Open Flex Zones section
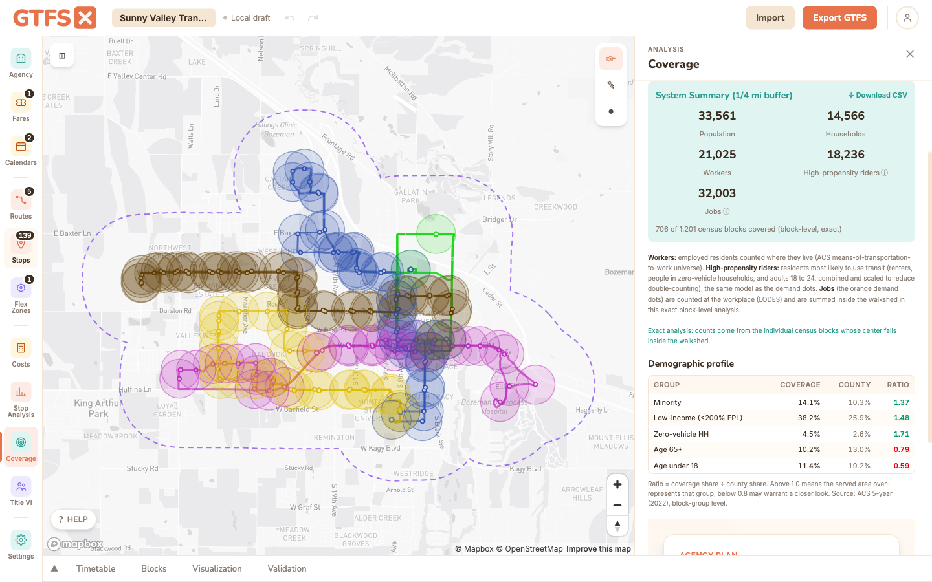 point(21,296)
